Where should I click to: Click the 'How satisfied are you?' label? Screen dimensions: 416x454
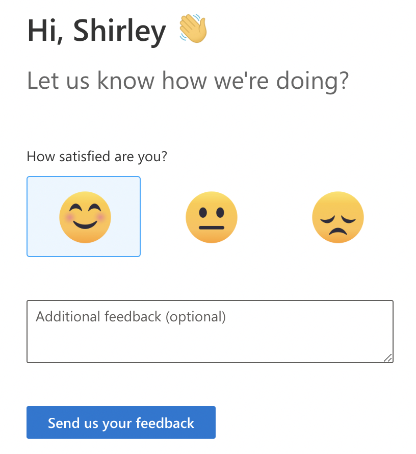pyautogui.click(x=97, y=156)
